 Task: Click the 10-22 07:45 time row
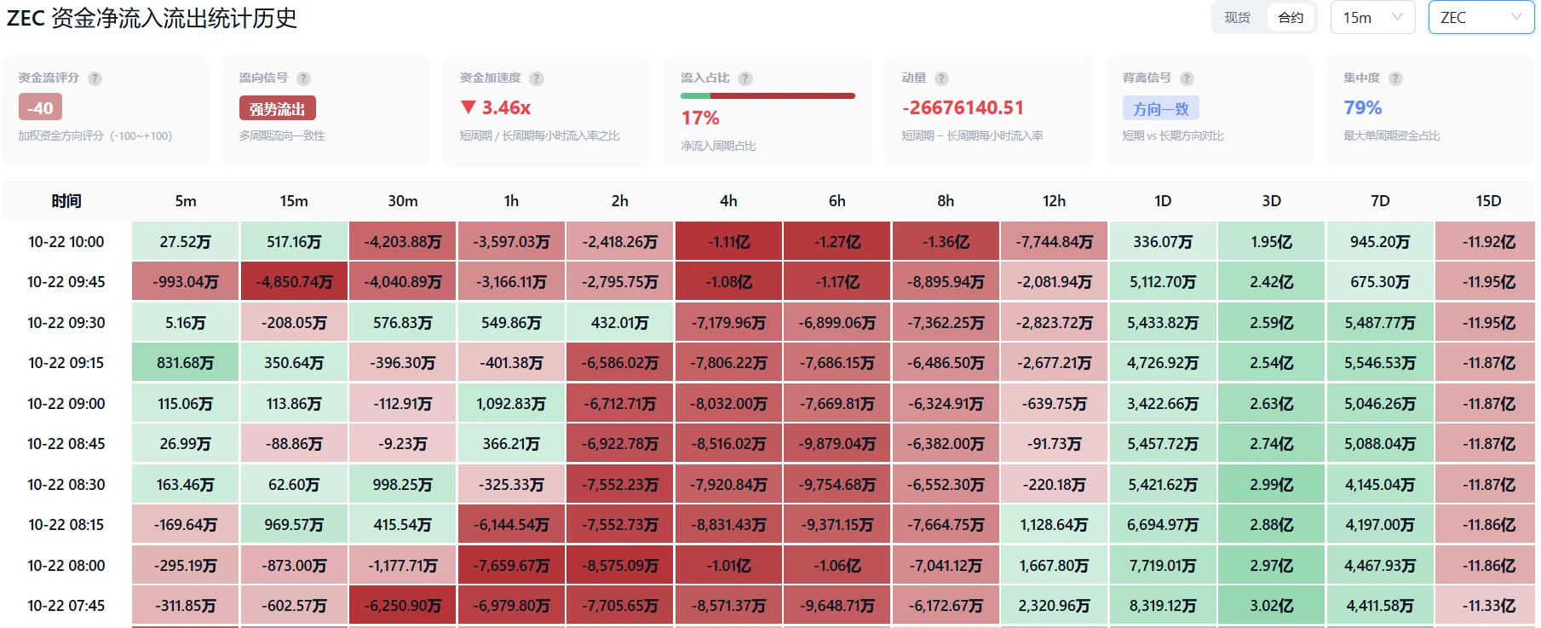pos(66,606)
